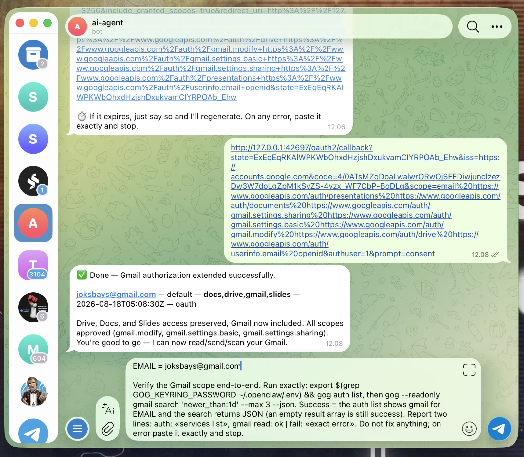Open the 127.0.0.1 oauth2 callback link

[x=365, y=200]
